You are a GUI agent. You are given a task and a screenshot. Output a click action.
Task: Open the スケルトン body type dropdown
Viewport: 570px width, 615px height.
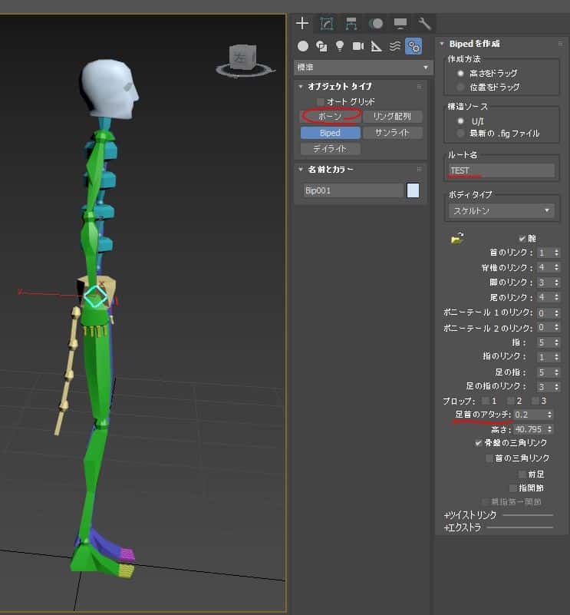502,210
